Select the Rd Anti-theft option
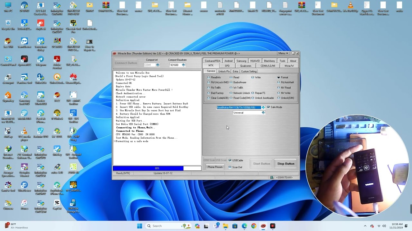 [286, 82]
